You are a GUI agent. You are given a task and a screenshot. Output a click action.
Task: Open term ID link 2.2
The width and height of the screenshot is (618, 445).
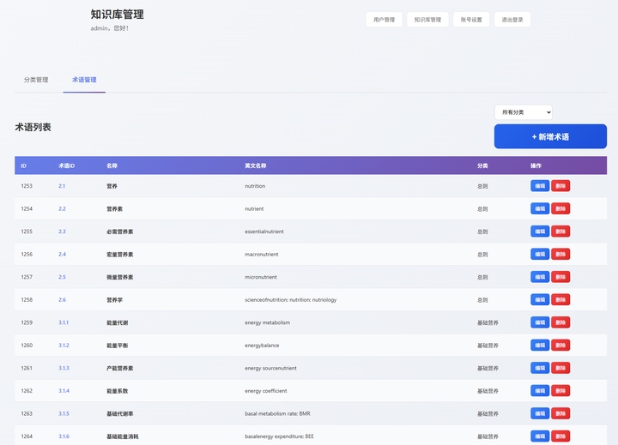(x=62, y=208)
